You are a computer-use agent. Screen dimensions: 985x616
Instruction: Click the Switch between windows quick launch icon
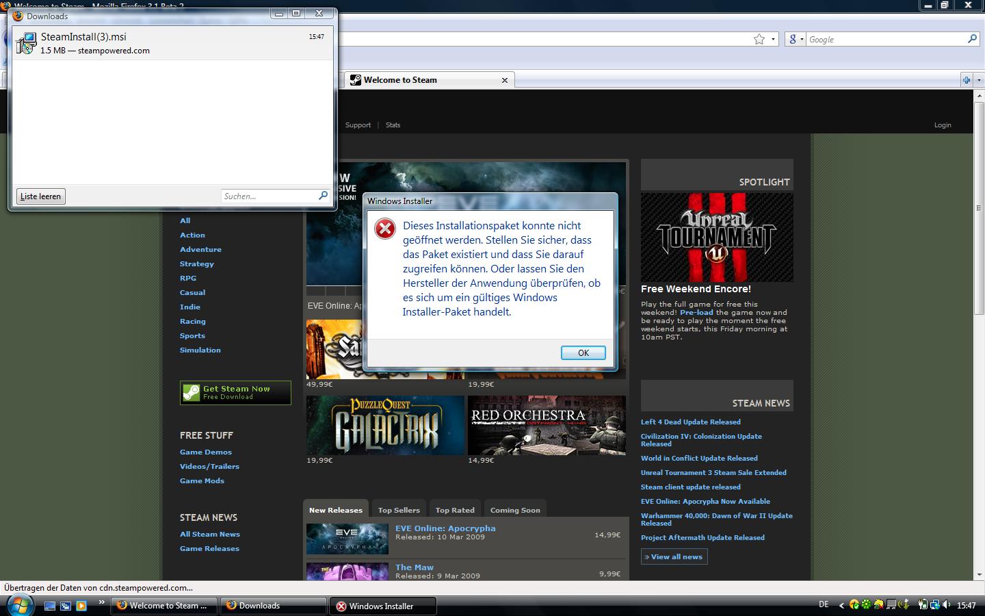click(66, 606)
